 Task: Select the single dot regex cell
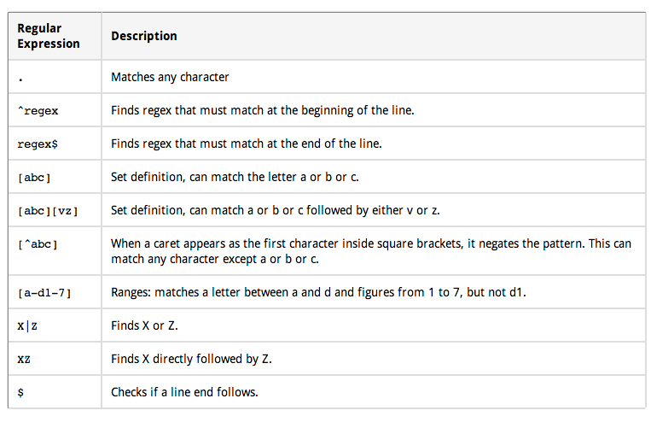click(x=20, y=77)
